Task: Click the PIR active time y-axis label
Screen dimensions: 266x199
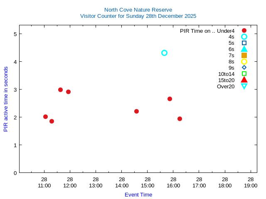Action: point(6,99)
